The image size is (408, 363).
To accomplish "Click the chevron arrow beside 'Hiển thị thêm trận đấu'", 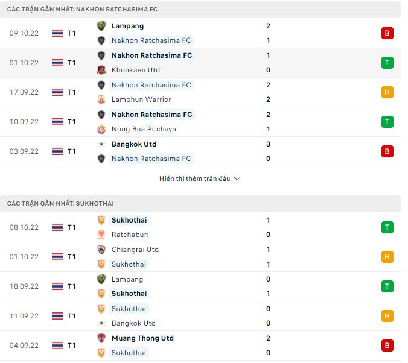I will click(x=237, y=179).
